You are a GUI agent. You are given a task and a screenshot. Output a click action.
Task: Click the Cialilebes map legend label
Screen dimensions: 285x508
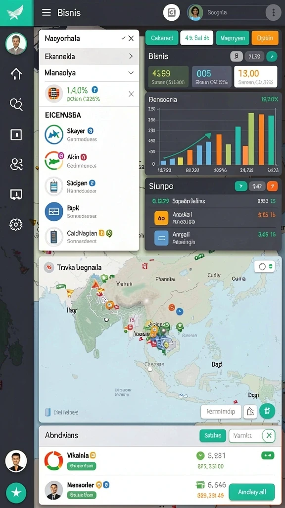66,412
